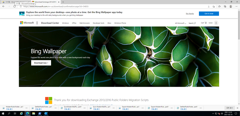The image size is (240, 116).
Task: Open file link under SetMailPublicFolde....psd1
Action: (183, 109)
